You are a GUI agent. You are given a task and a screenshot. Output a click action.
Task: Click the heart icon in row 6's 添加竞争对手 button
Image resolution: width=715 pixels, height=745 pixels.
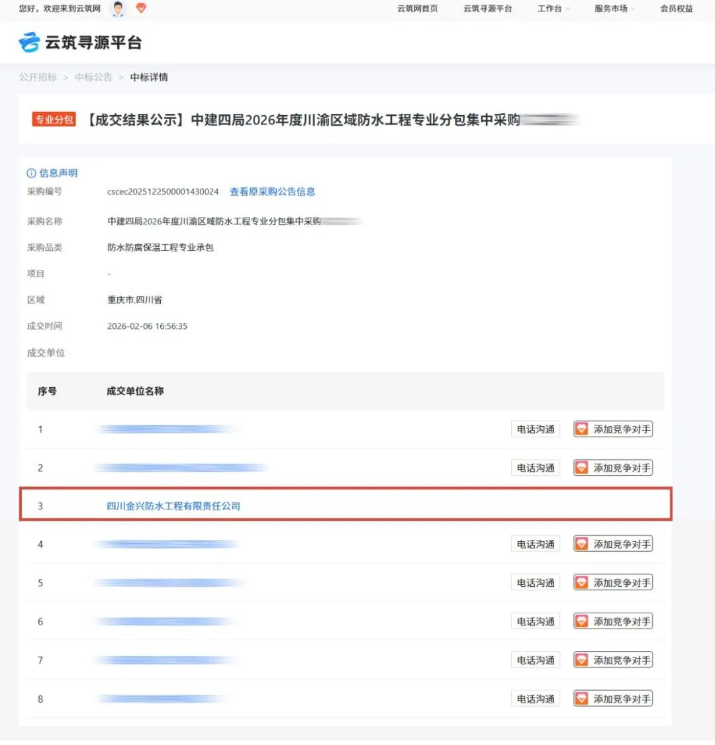pos(582,621)
